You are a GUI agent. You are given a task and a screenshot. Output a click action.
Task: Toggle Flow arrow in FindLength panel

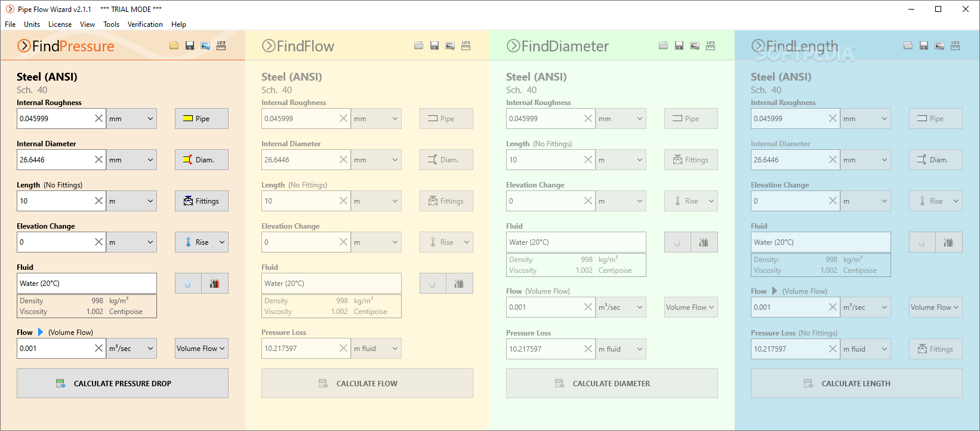tap(775, 291)
